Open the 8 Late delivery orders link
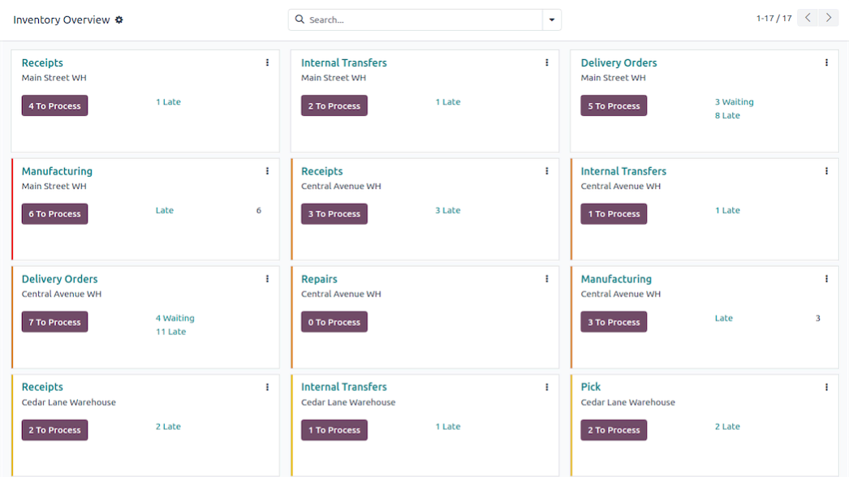Screen dimensions: 849x477 pyautogui.click(x=727, y=115)
